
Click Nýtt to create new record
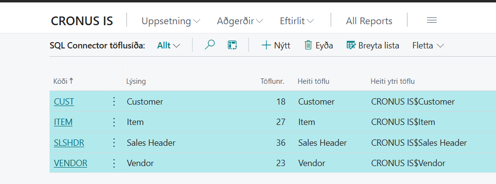click(x=276, y=46)
